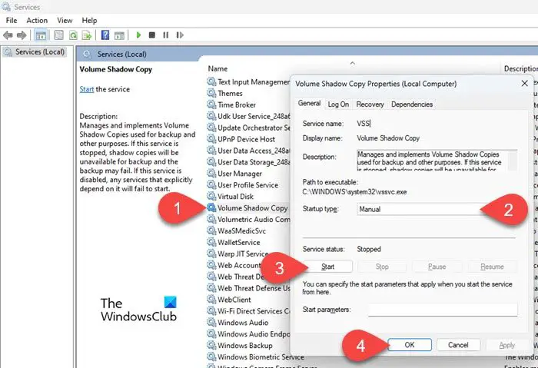Switch to the Recovery tab
Screen dimensions: 538x368
pyautogui.click(x=370, y=104)
